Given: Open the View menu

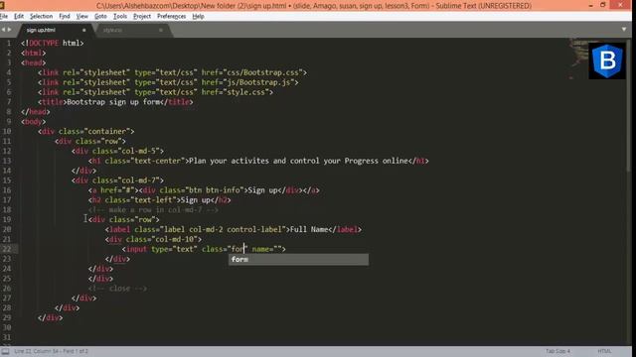Looking at the screenshot, I should coord(81,16).
